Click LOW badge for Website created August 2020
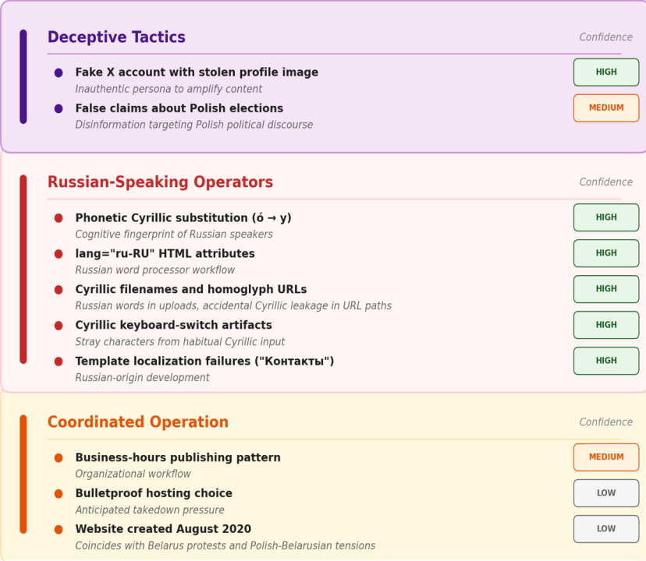The height and width of the screenshot is (561, 646). (605, 529)
